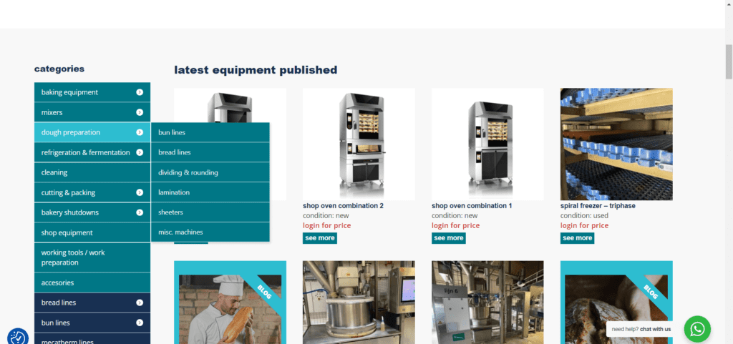Viewport: 733px width, 344px height.
Task: Choose bread lines submenu item
Action: coord(210,152)
